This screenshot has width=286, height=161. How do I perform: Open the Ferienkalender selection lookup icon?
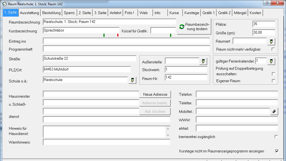tap(271, 61)
